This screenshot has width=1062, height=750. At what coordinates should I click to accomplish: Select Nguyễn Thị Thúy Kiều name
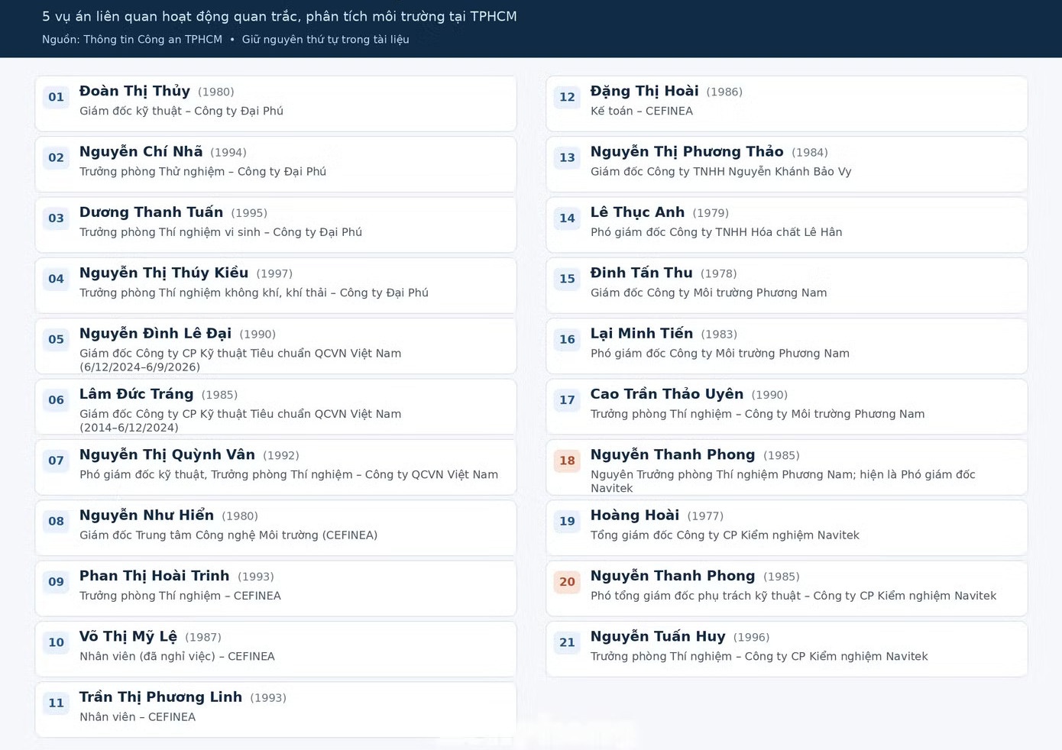(x=164, y=273)
